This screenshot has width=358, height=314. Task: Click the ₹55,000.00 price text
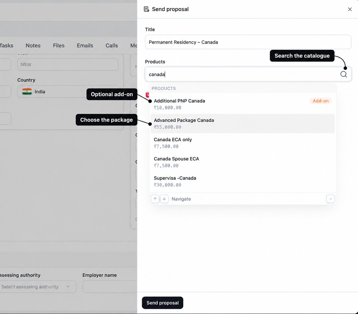(168, 127)
